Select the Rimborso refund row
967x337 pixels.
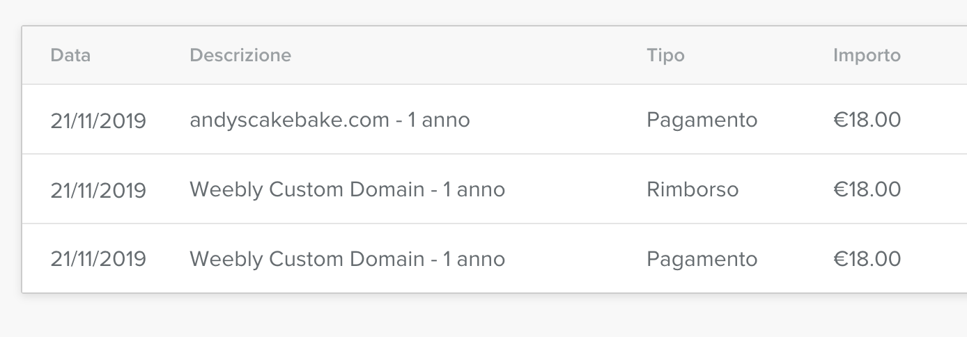[x=495, y=189]
